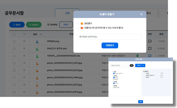Star the photo_20250805163547_5207.jpg file
Image resolution: width=177 pixels, height=108 pixels.
pyautogui.click(x=24, y=63)
